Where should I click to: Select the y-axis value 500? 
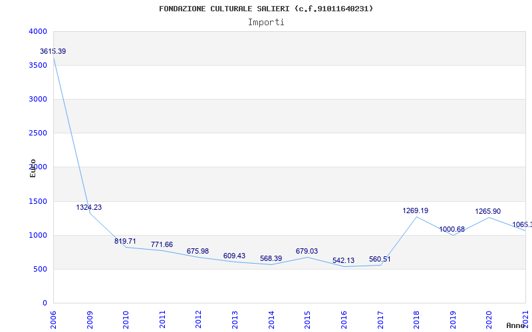(x=41, y=270)
